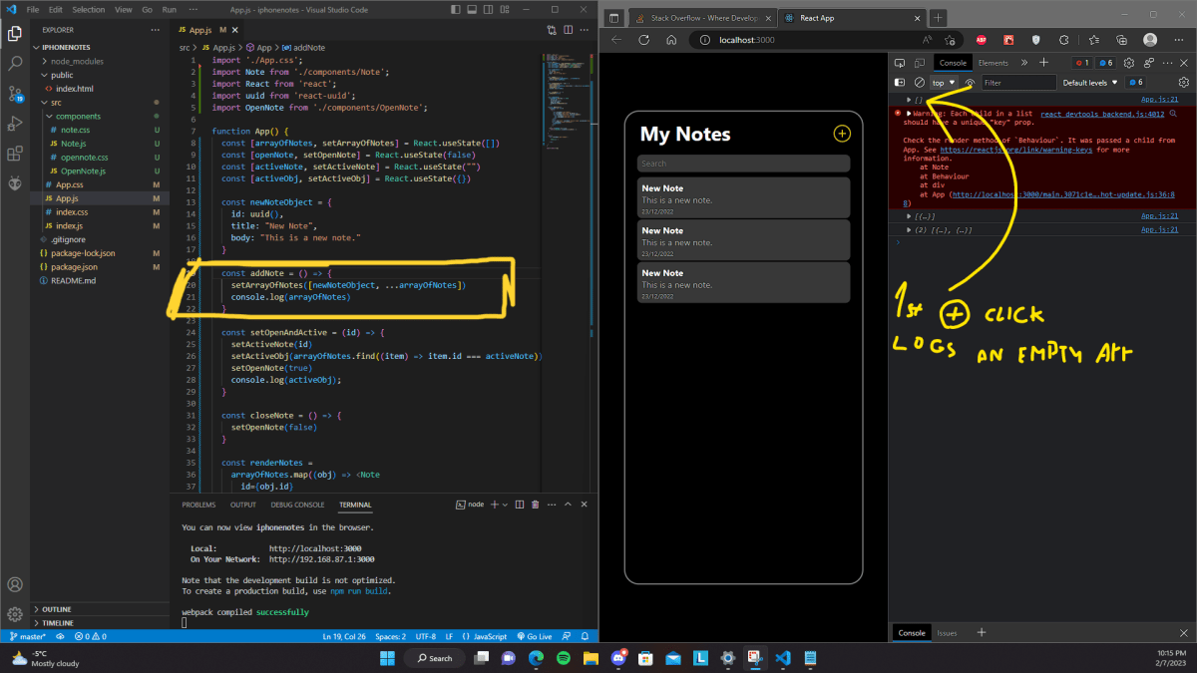
Task: Expand the OUTLINE section
Action: [x=56, y=609]
